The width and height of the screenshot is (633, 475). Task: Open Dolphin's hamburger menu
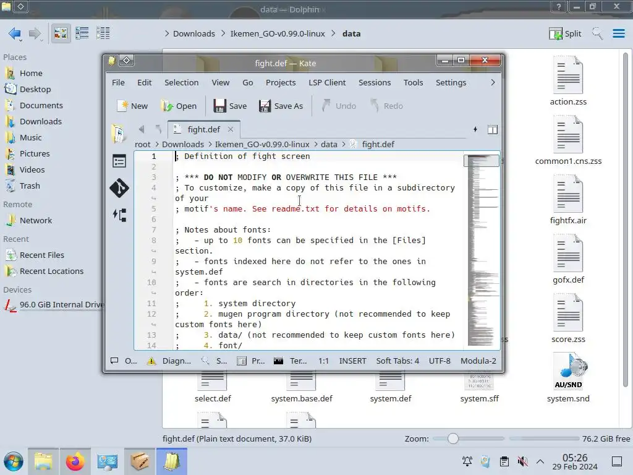[618, 33]
